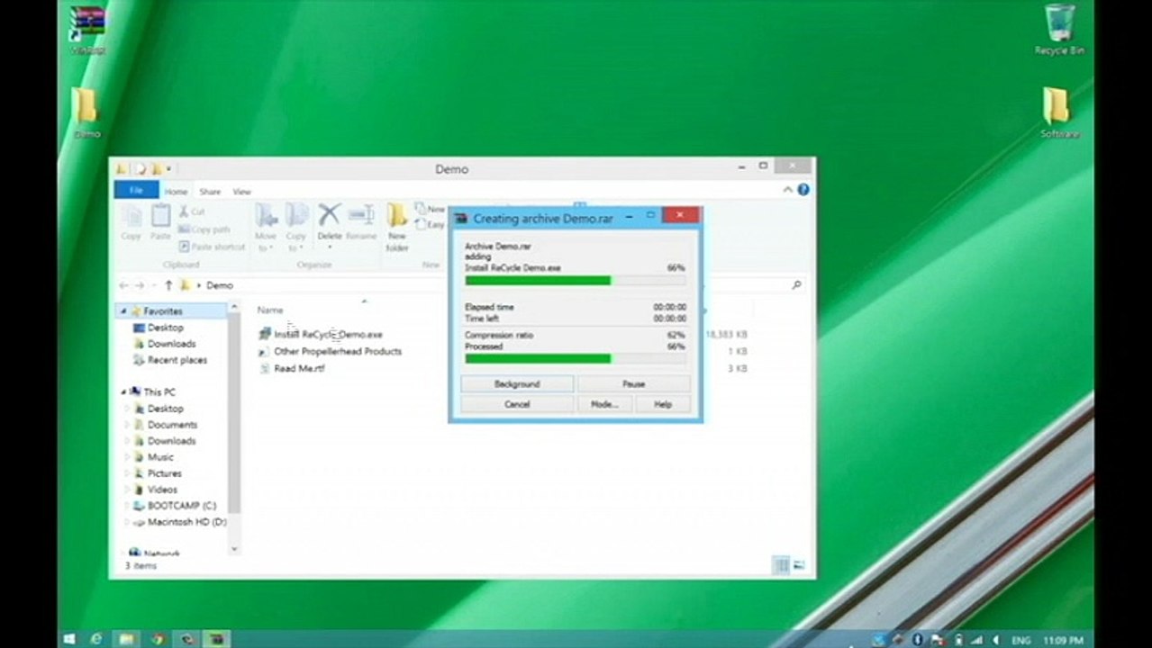Click the Processed total progress bar
1152x648 pixels.
coord(575,358)
